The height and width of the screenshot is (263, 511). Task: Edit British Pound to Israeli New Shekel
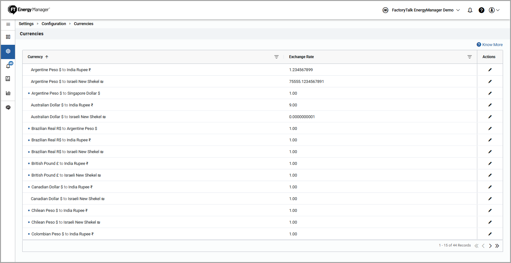click(x=490, y=175)
